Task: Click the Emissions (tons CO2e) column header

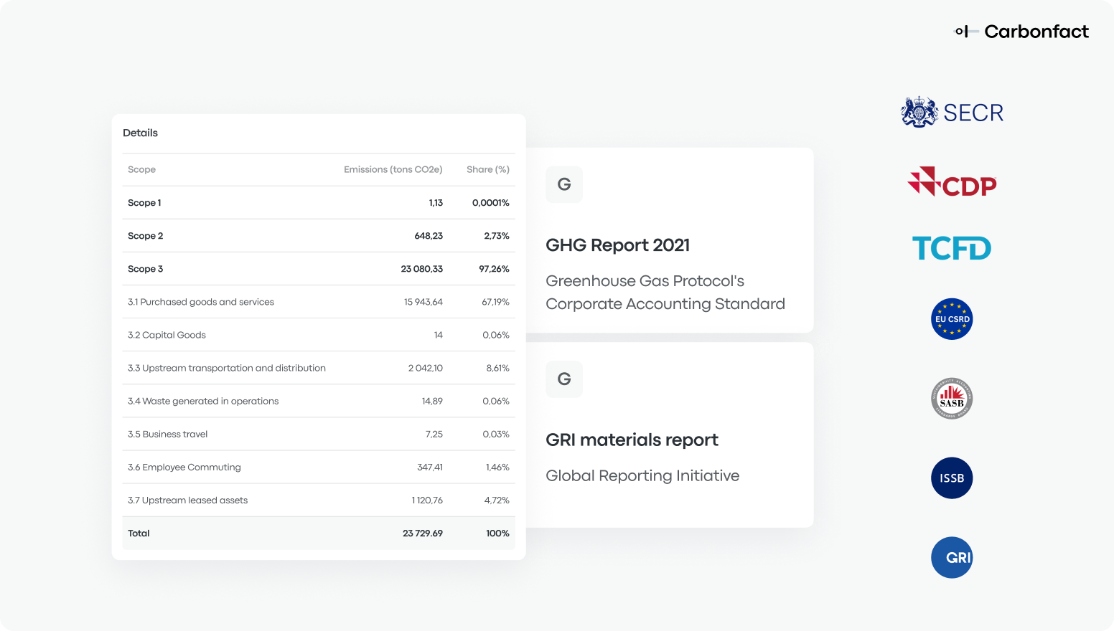Action: pos(393,169)
